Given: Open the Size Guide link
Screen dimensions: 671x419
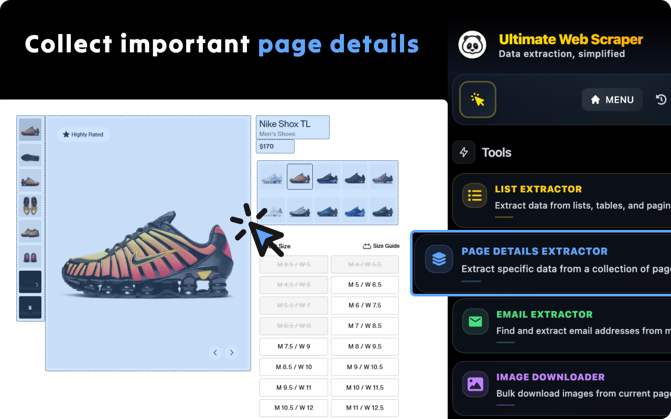Looking at the screenshot, I should (381, 246).
